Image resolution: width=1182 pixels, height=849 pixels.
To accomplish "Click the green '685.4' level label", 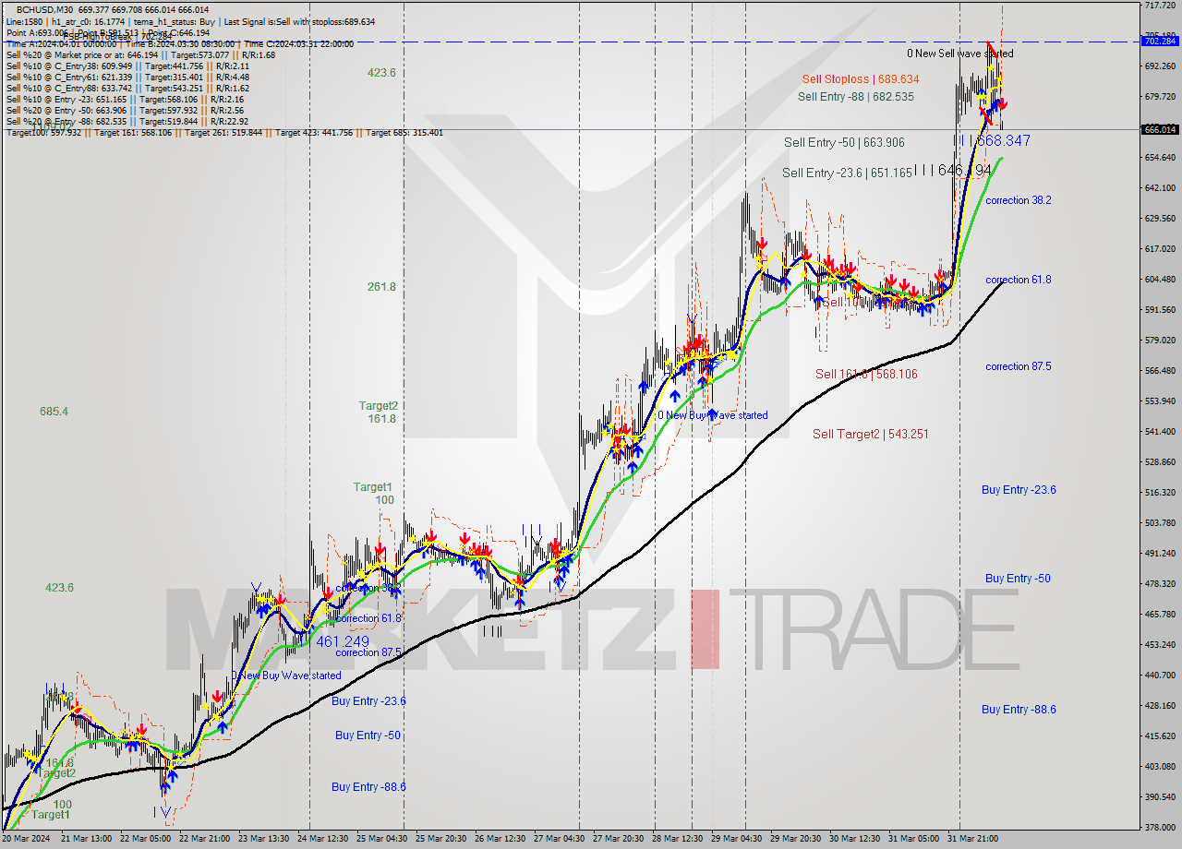I will click(54, 411).
